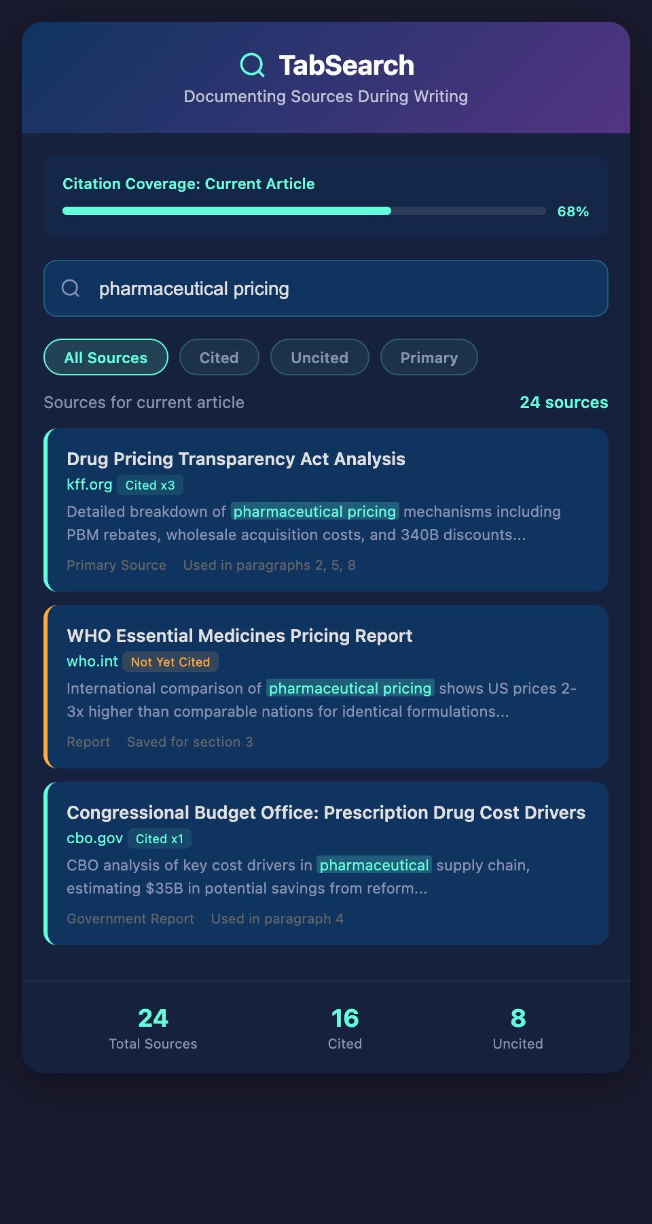Click the 16 Cited stat
Viewport: 652px width, 1224px height.
point(345,1028)
